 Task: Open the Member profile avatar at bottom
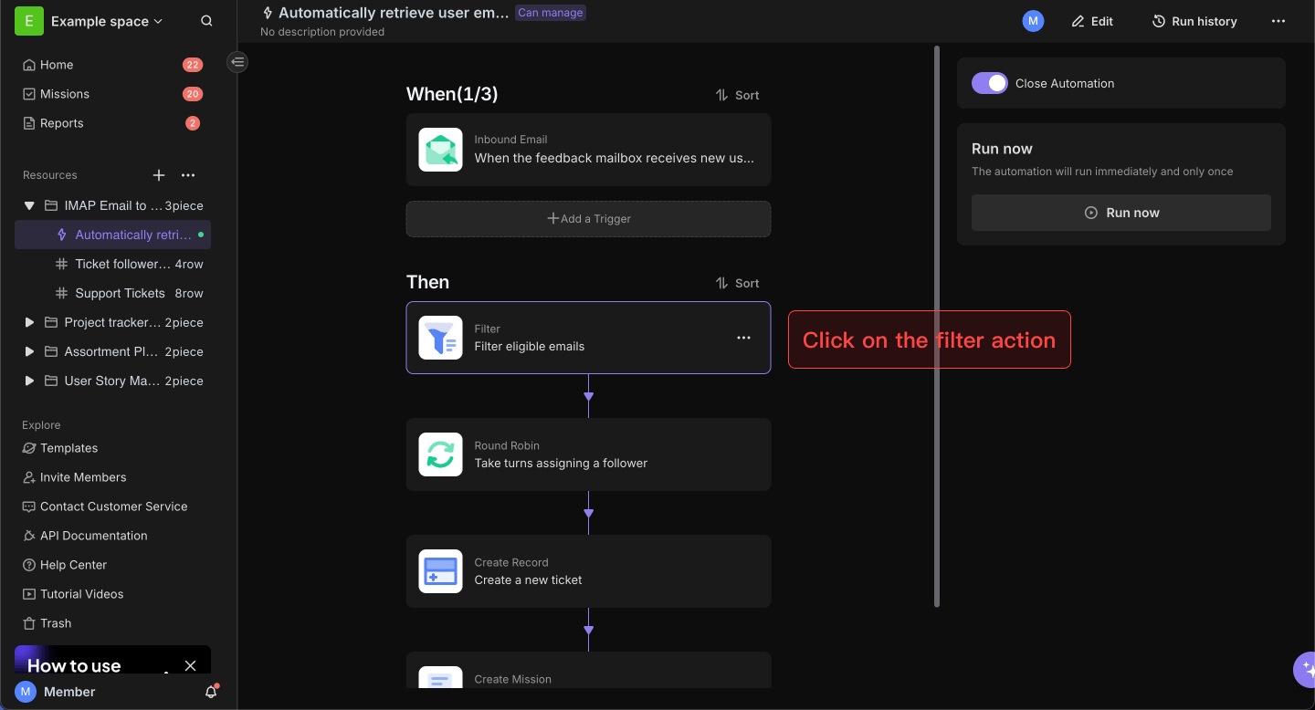pyautogui.click(x=26, y=692)
